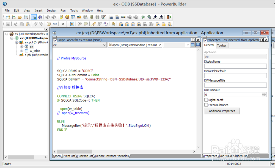Open the Database painter cylinder icon

pos(97,17)
